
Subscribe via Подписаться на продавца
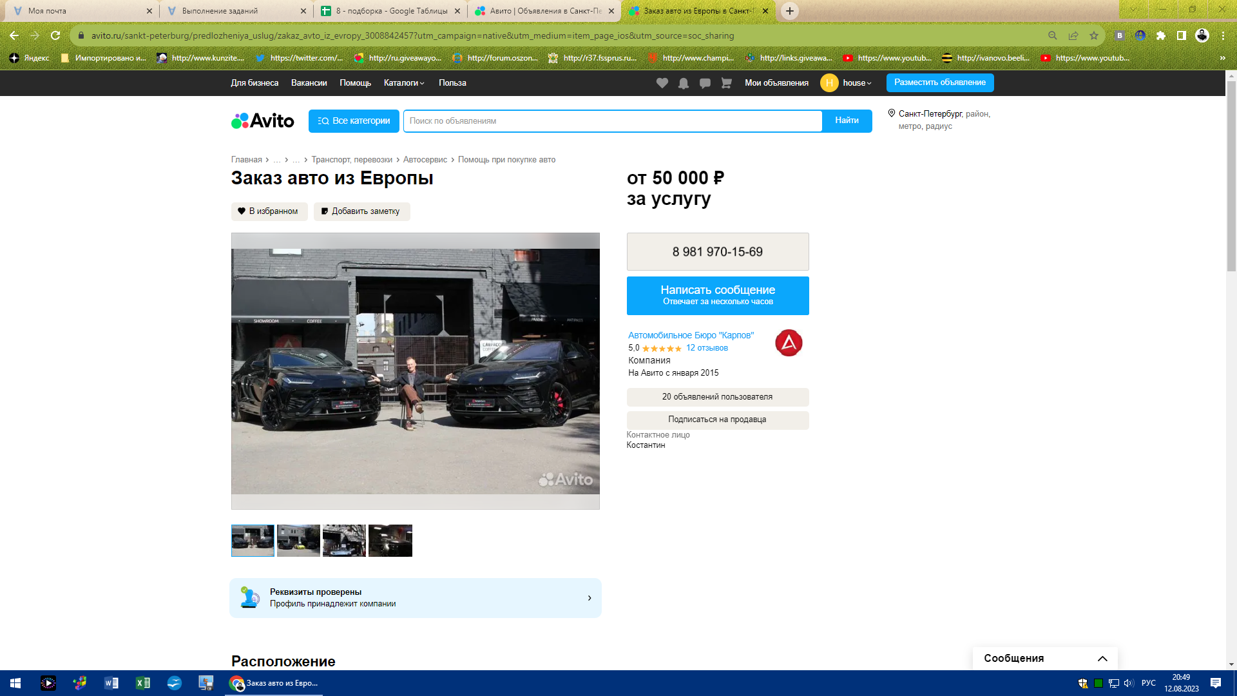click(x=717, y=420)
